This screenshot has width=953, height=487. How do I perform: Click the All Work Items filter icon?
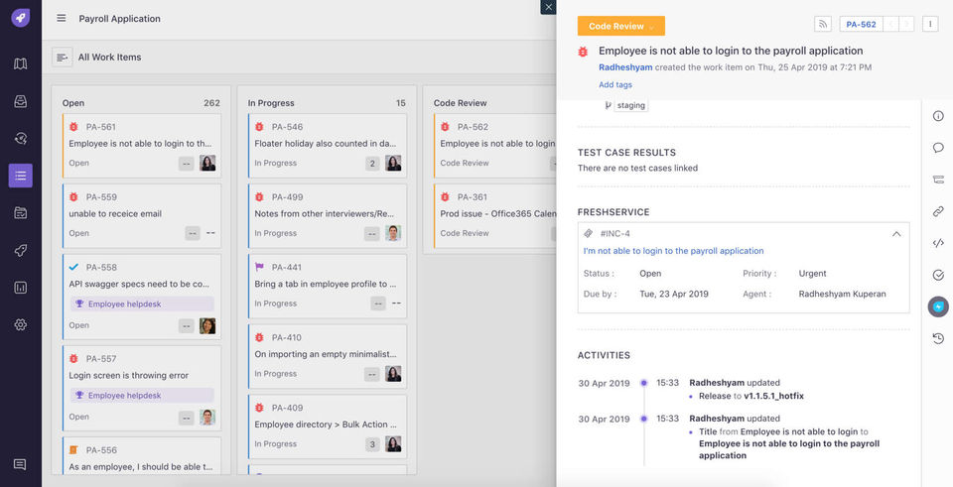click(x=62, y=58)
